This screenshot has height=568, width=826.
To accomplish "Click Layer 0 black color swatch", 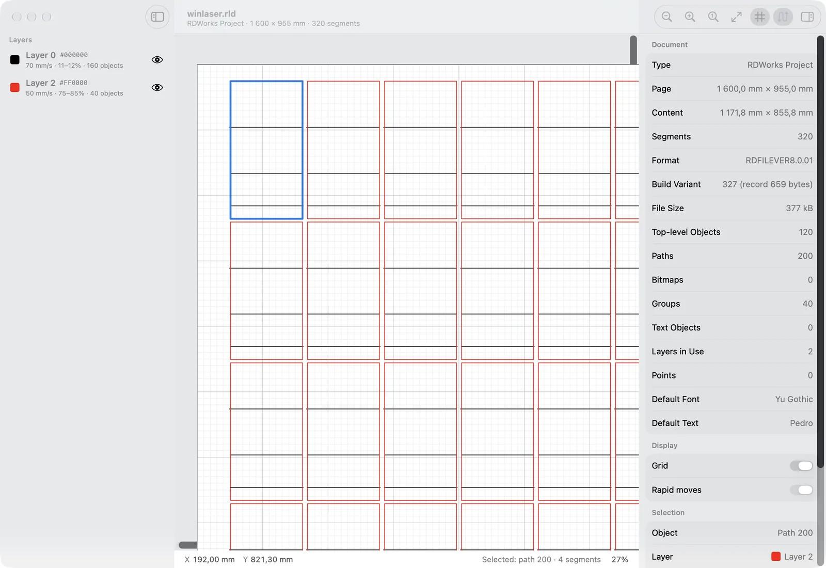I will 15,60.
